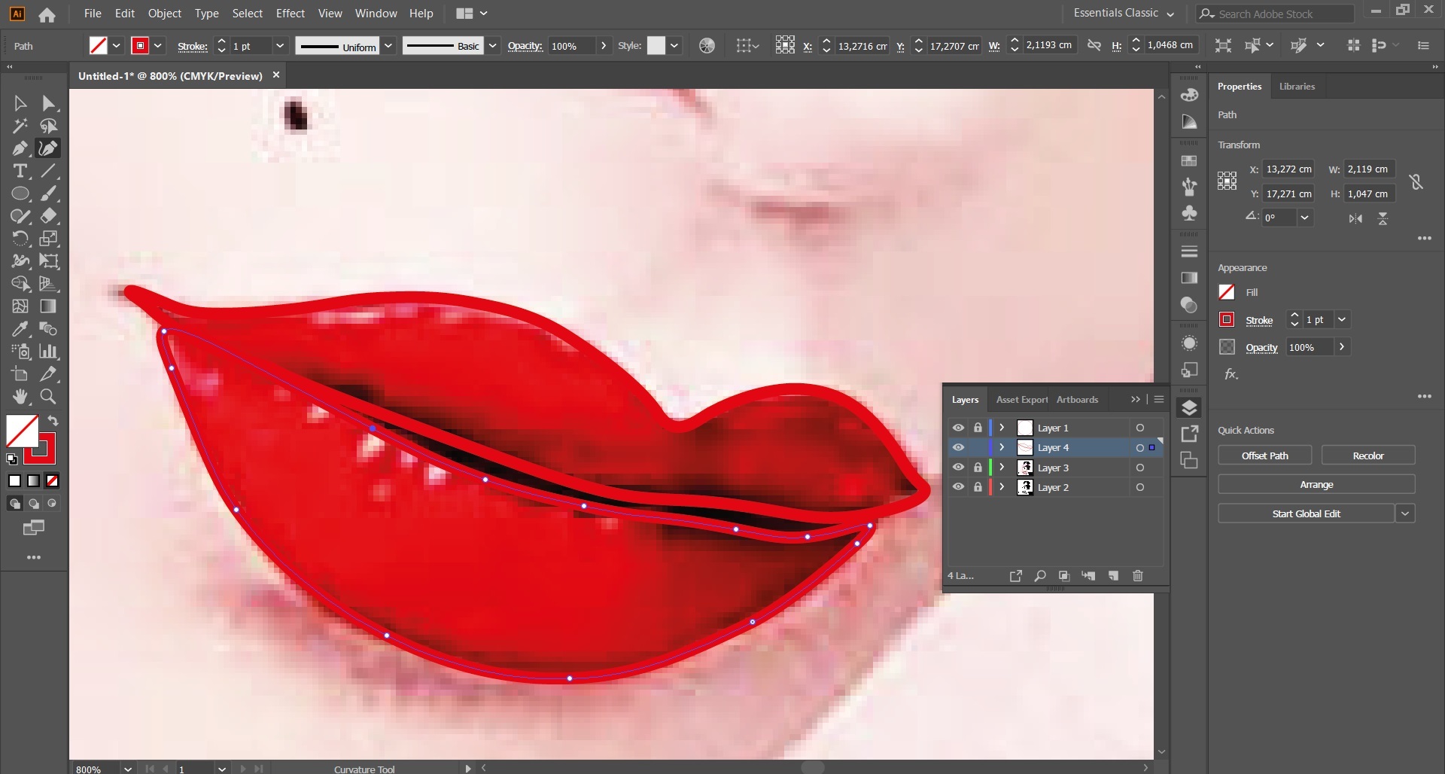This screenshot has height=774, width=1445.
Task: Expand Layer 3 contents
Action: [1002, 468]
